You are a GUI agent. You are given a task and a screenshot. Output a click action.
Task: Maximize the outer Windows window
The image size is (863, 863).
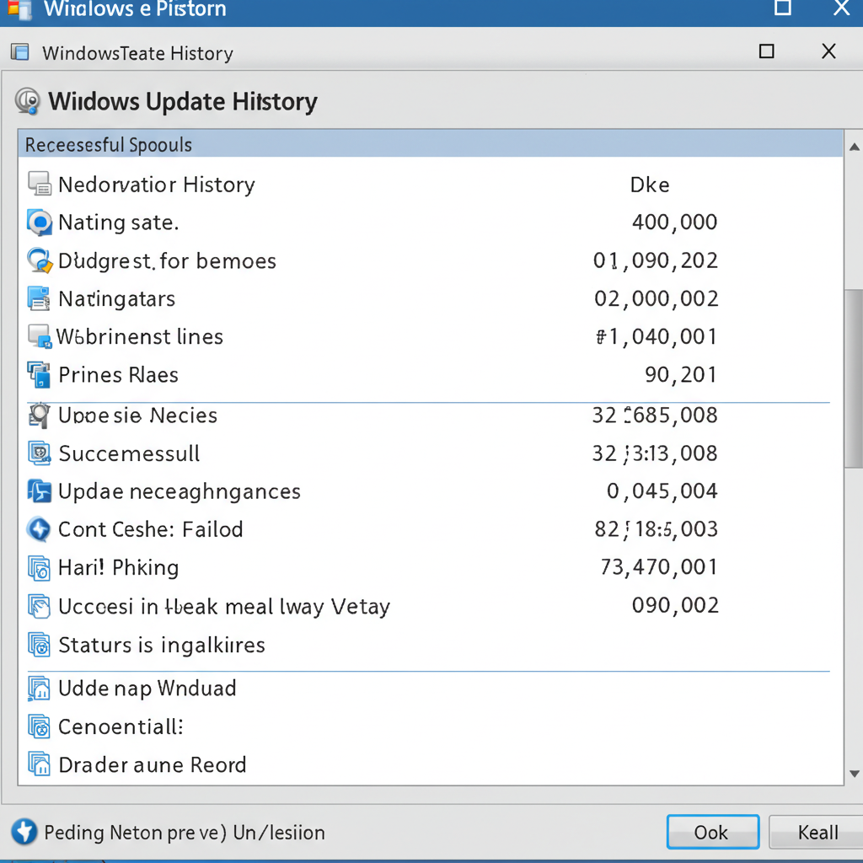coord(783,8)
